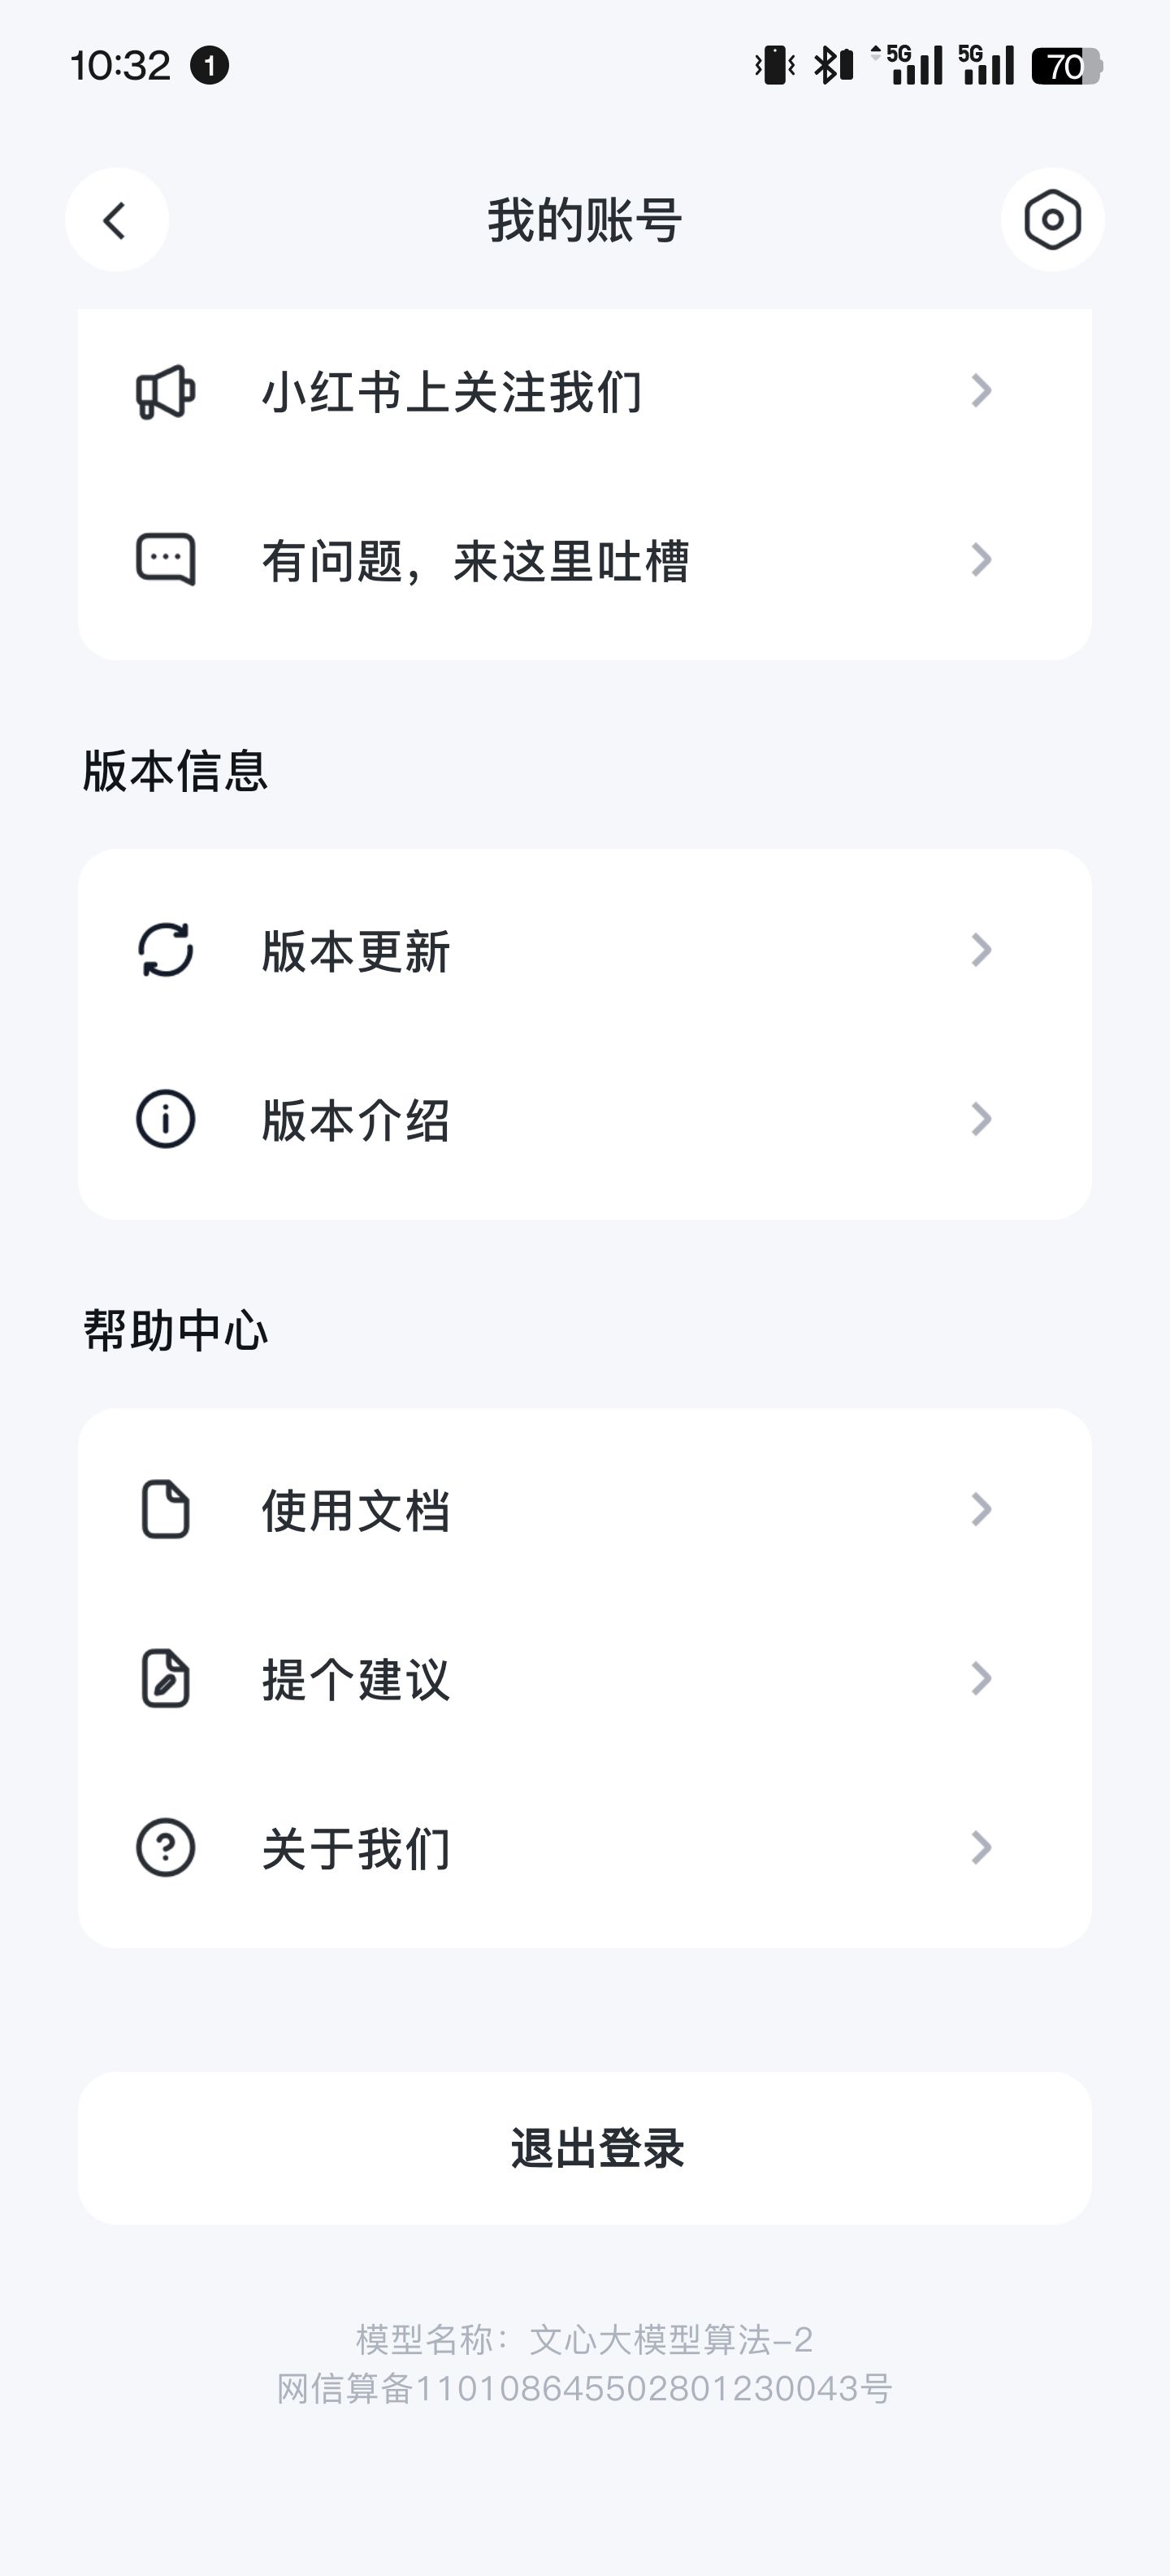Tap the refresh icon for 版本更新

click(x=165, y=950)
